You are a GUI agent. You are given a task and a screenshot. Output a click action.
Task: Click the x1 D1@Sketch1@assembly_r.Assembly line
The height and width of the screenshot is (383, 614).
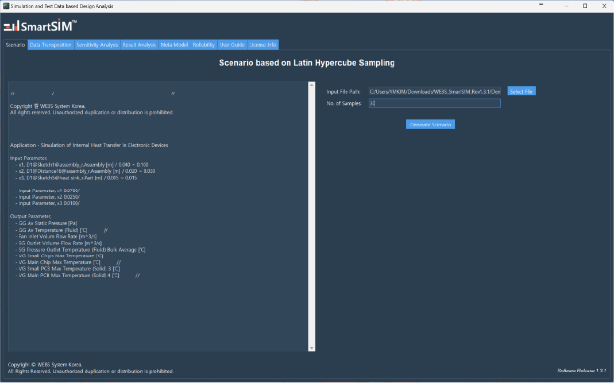pos(82,165)
